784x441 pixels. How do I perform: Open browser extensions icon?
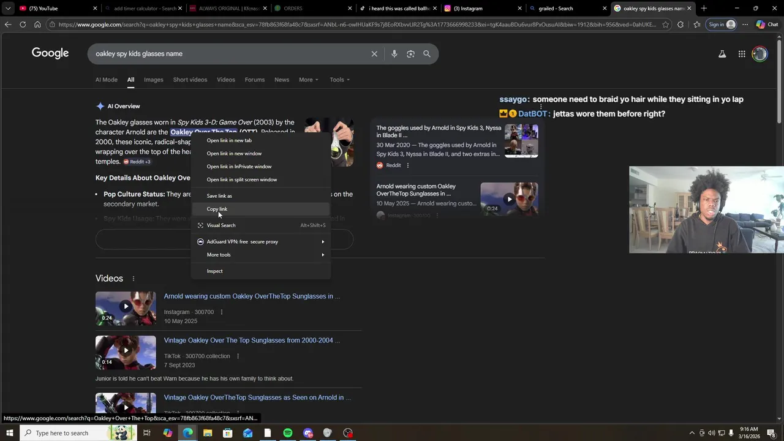click(680, 24)
